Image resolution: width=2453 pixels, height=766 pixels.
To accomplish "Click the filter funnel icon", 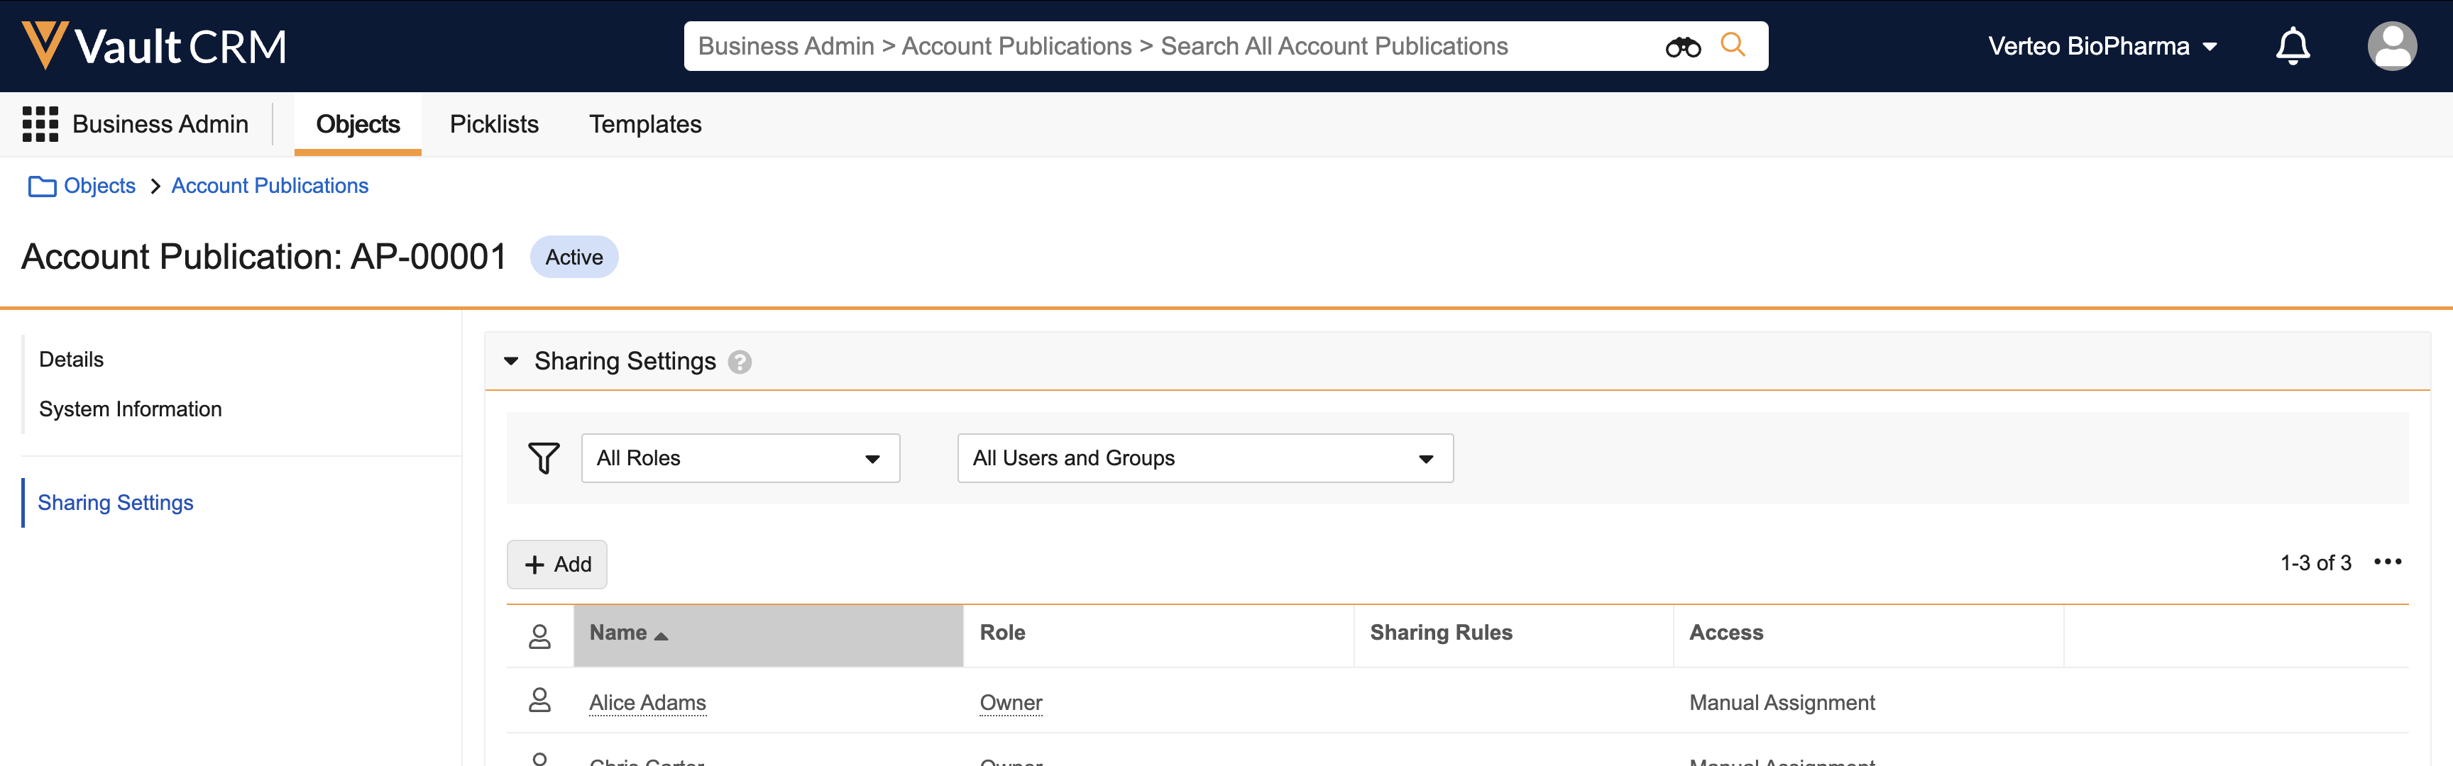I will [544, 457].
